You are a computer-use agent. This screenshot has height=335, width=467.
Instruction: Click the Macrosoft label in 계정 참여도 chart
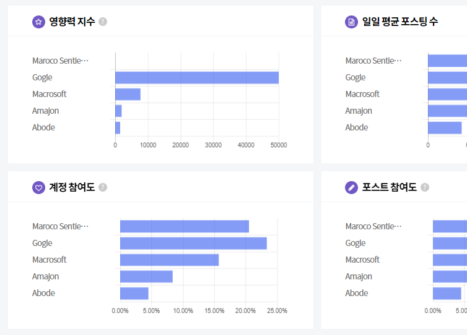49,260
